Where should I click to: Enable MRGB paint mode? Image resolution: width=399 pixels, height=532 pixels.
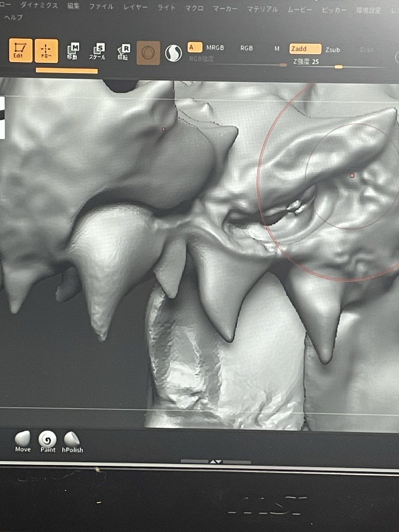pyautogui.click(x=215, y=48)
